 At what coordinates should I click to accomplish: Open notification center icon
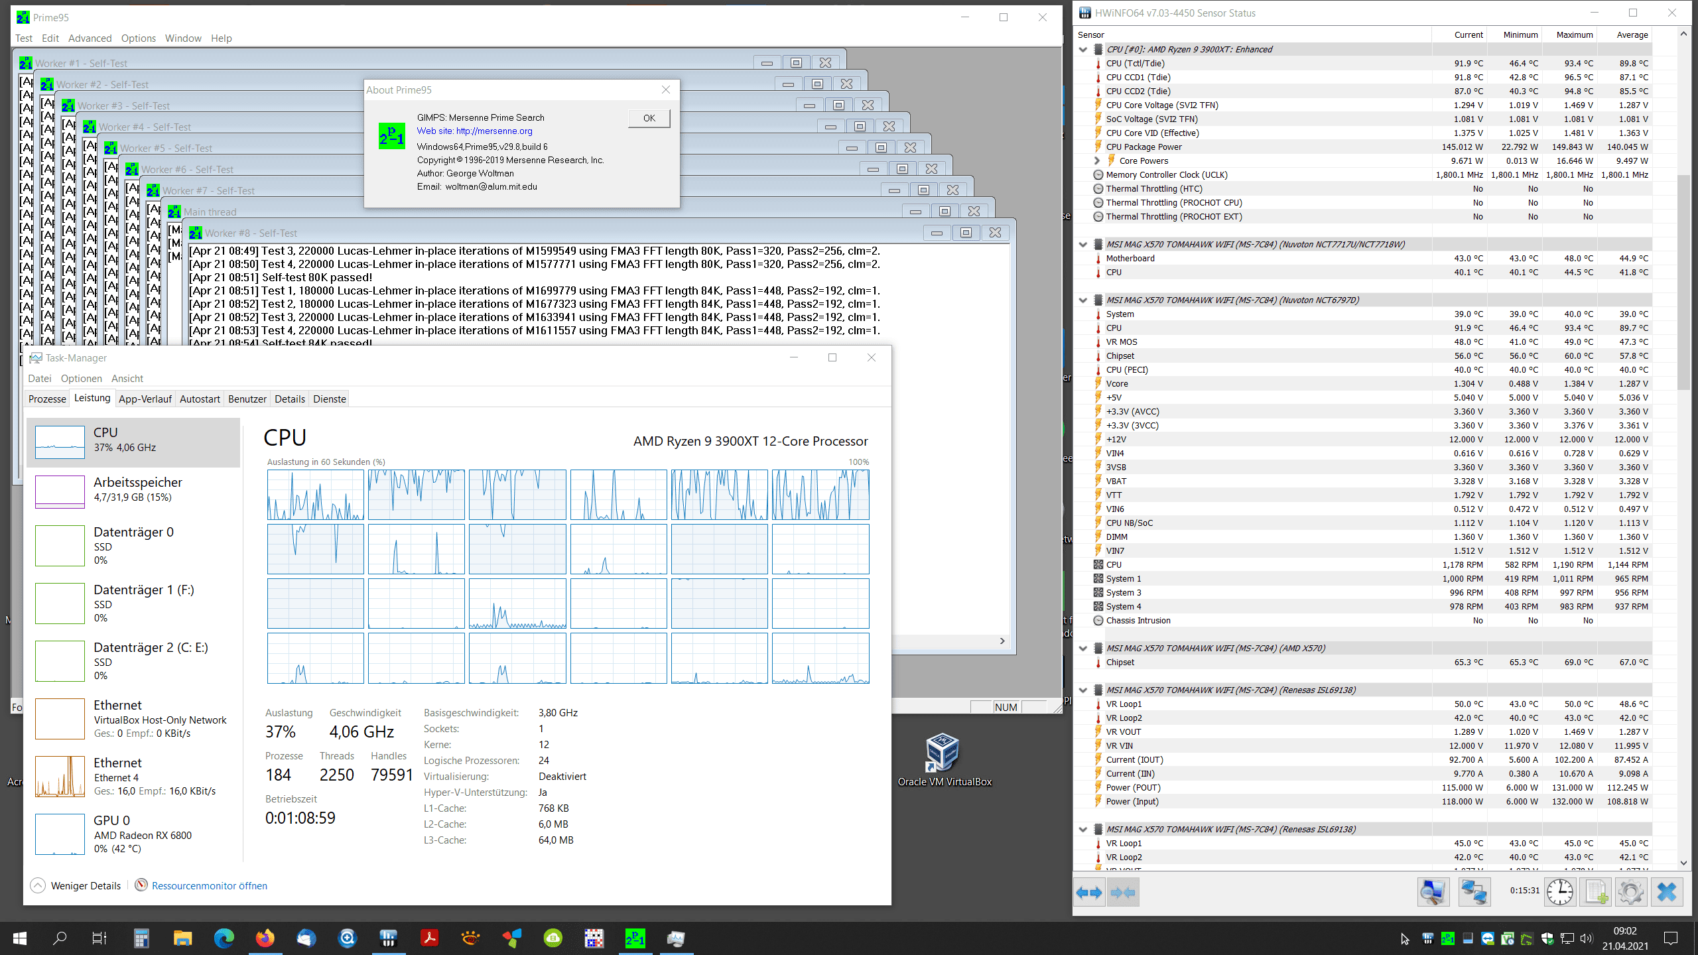click(1671, 938)
